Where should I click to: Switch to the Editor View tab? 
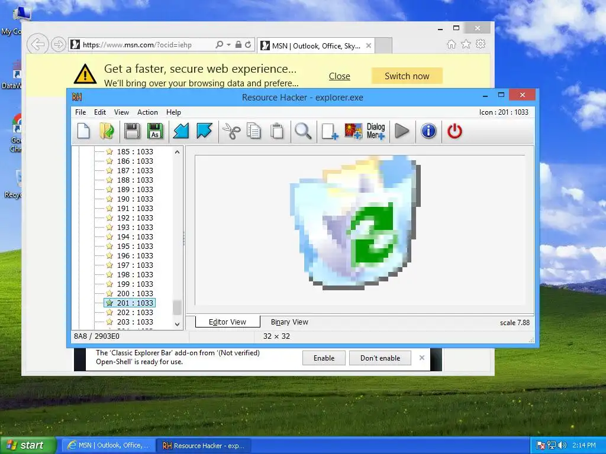tap(227, 322)
